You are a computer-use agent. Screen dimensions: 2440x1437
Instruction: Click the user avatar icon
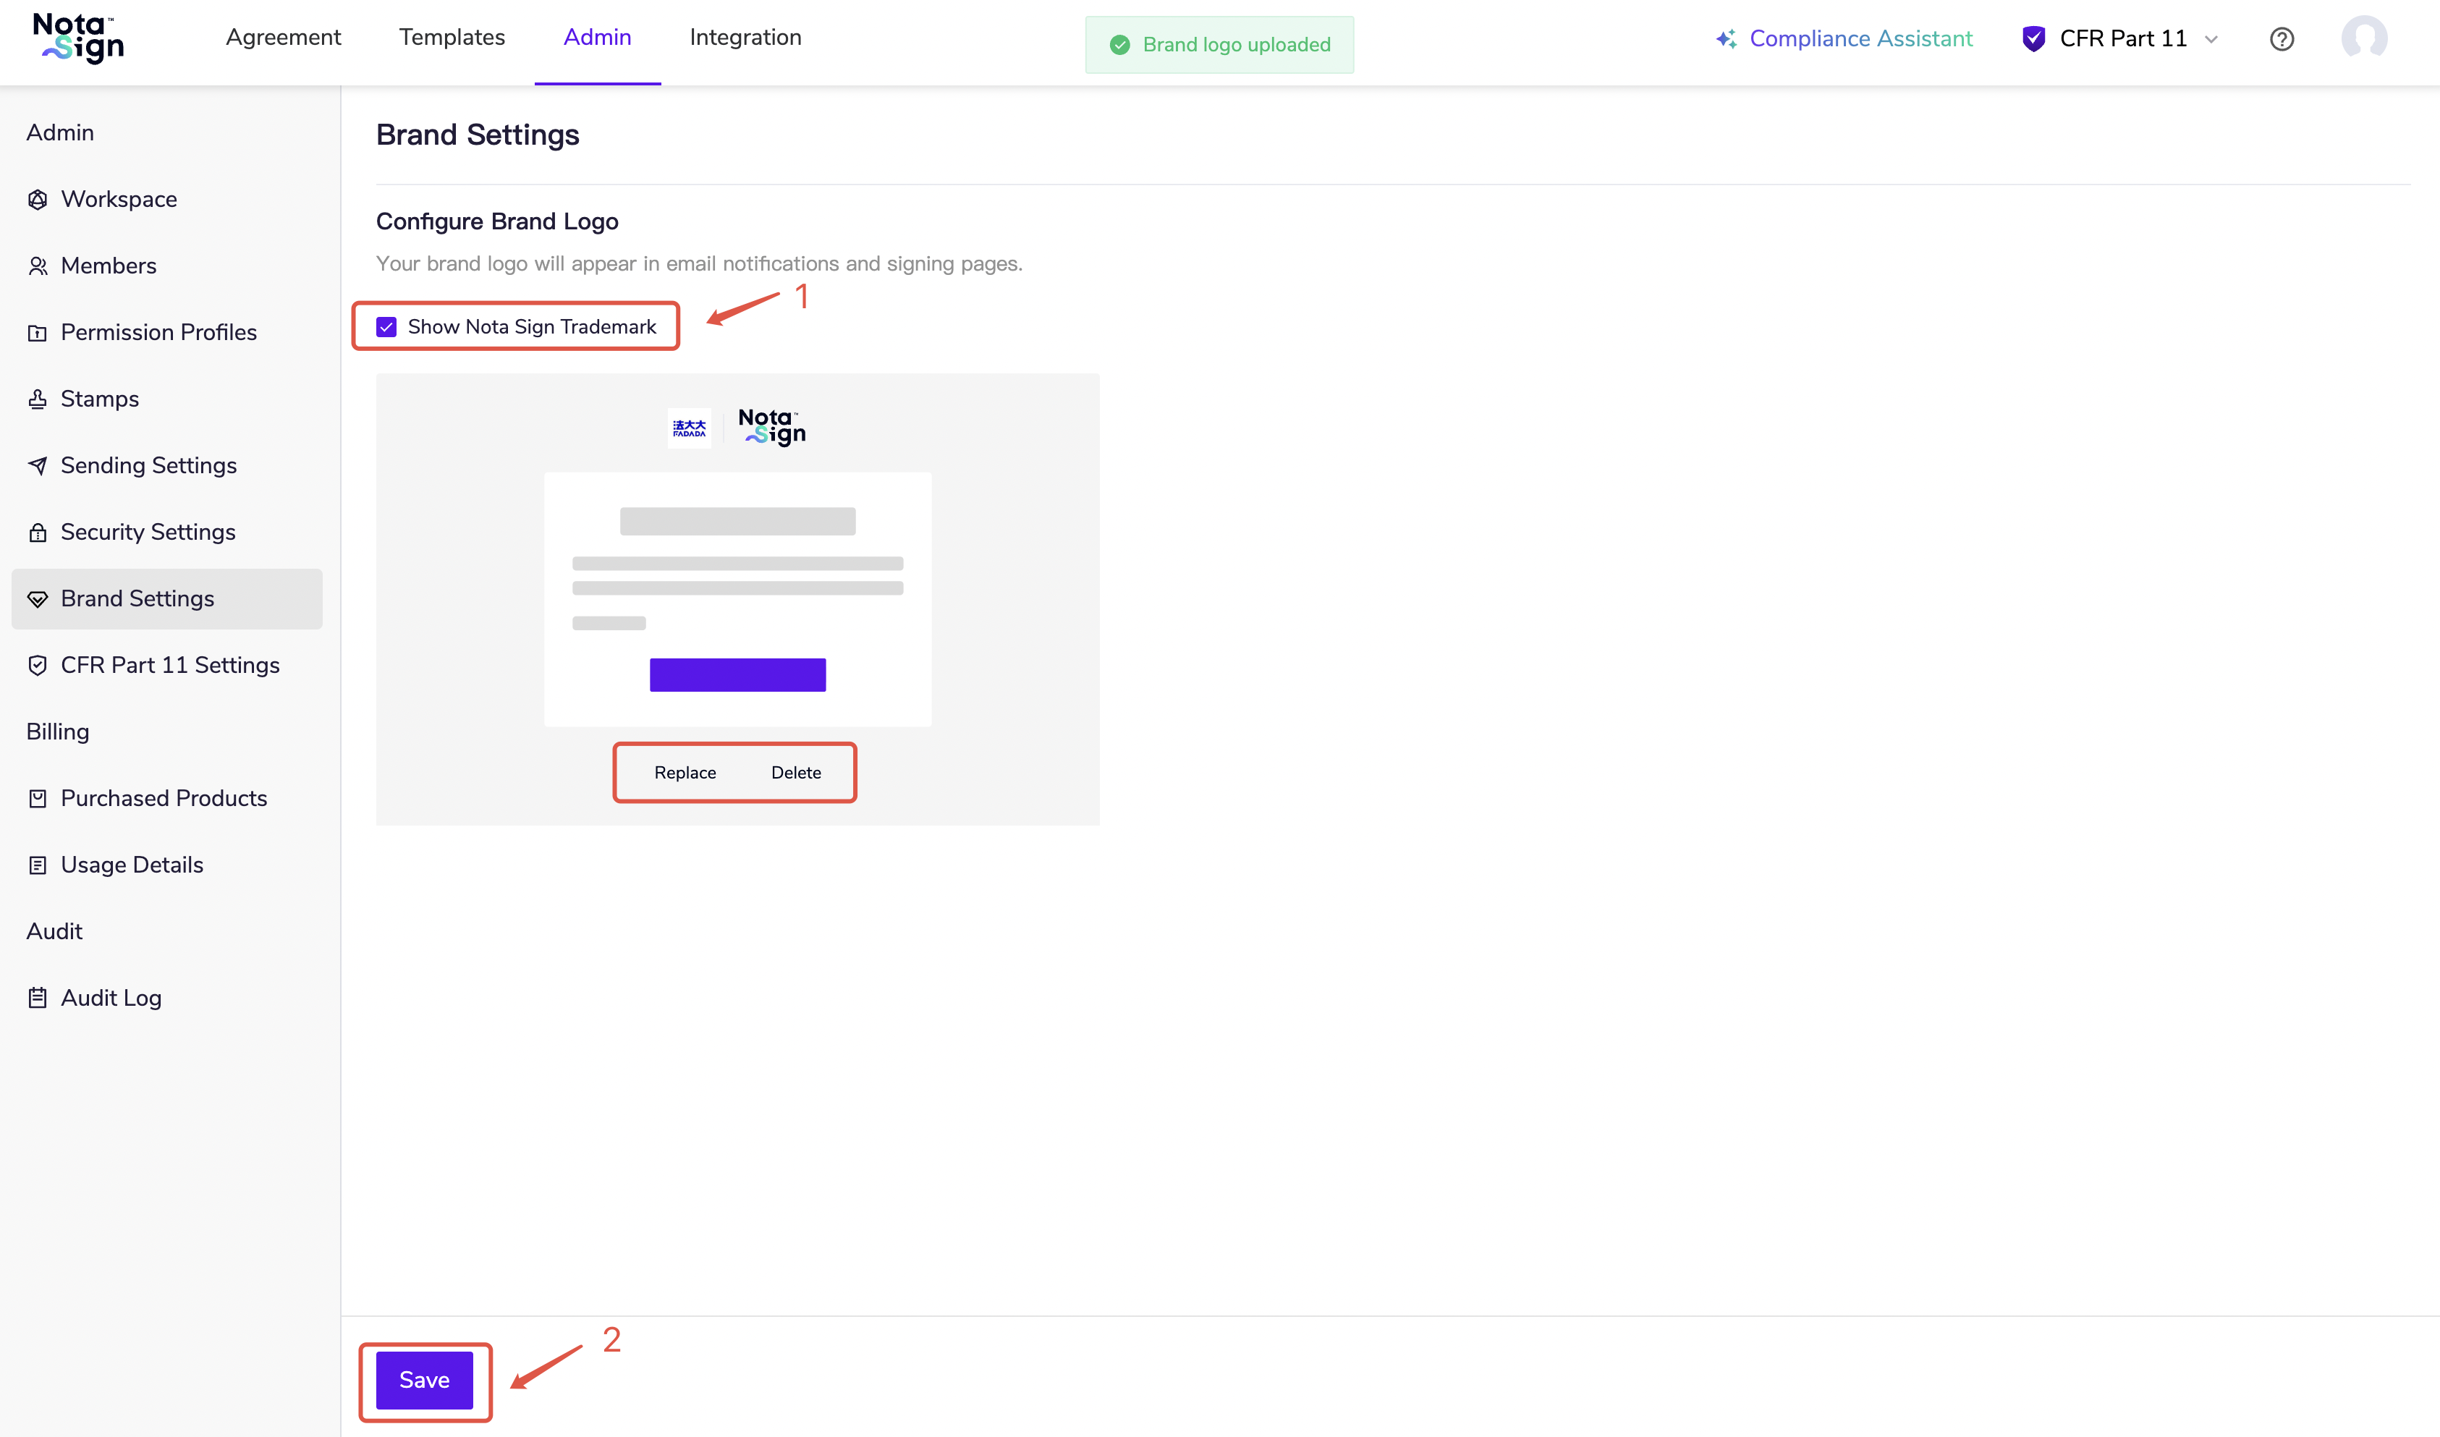pyautogui.click(x=2363, y=39)
